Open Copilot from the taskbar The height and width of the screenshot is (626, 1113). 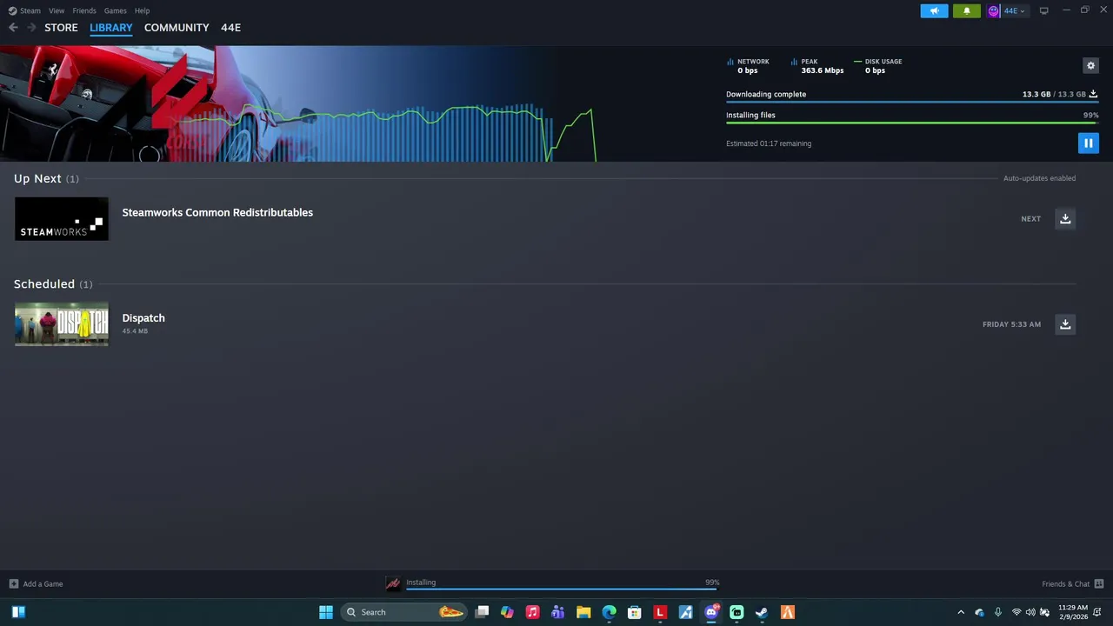click(507, 612)
